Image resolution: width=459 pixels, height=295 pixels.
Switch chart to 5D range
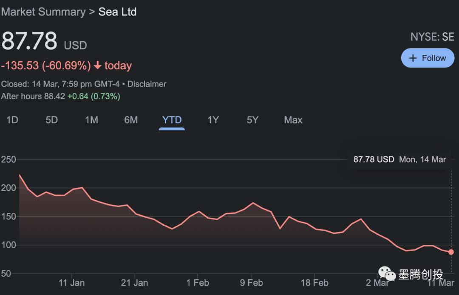[51, 120]
